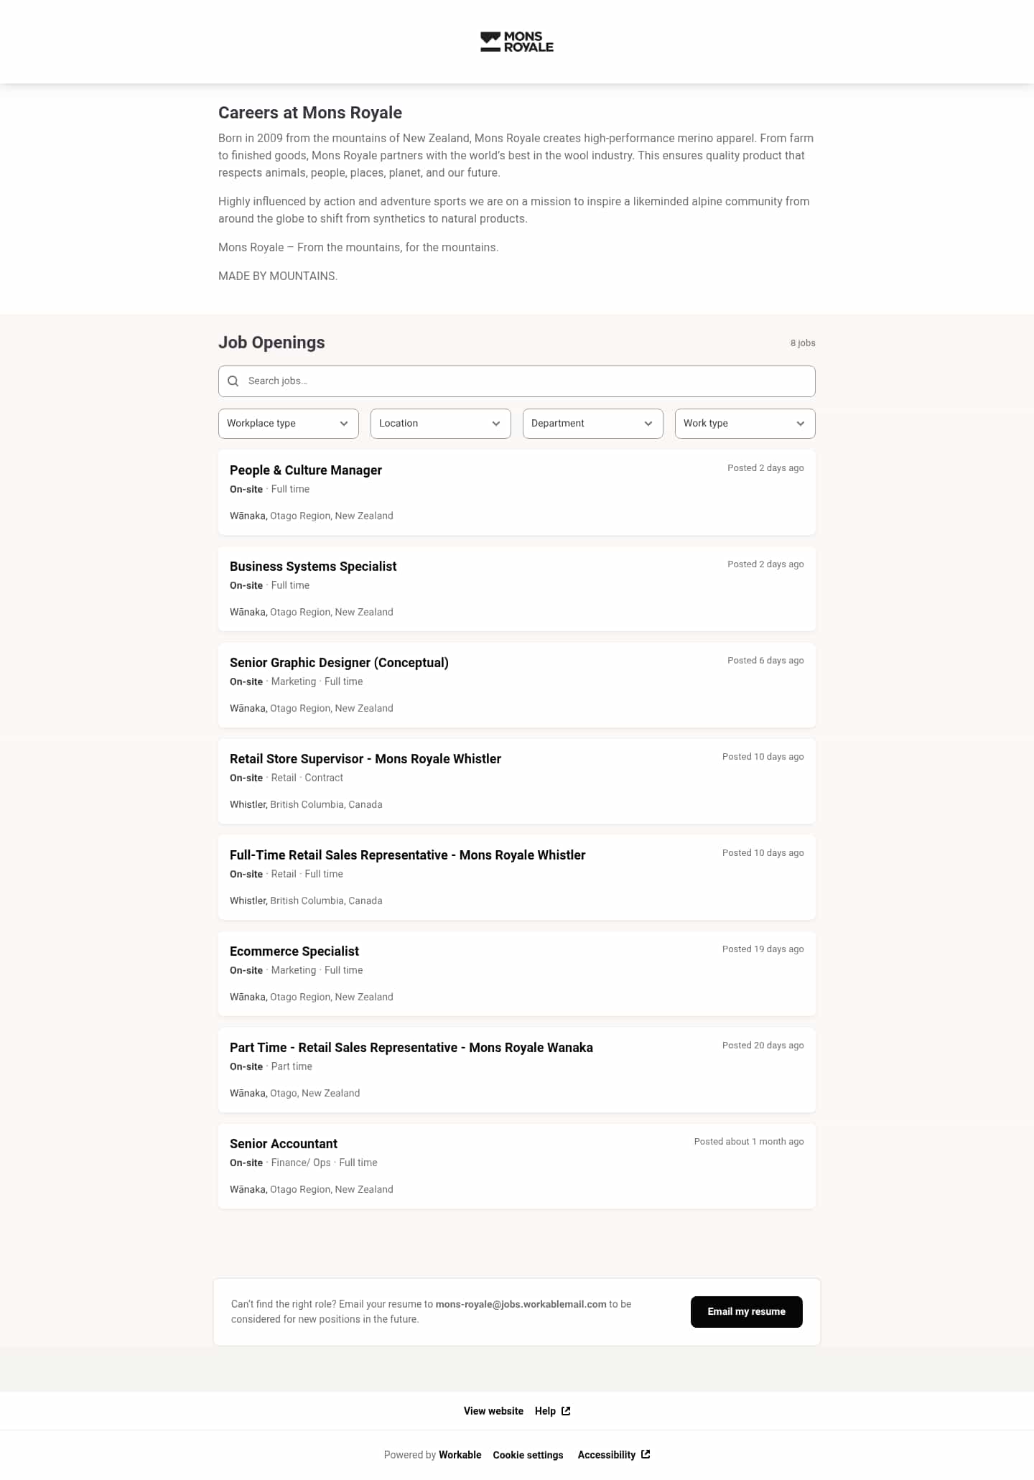Open the Location filter dropdown
The width and height of the screenshot is (1034, 1480).
(x=441, y=424)
